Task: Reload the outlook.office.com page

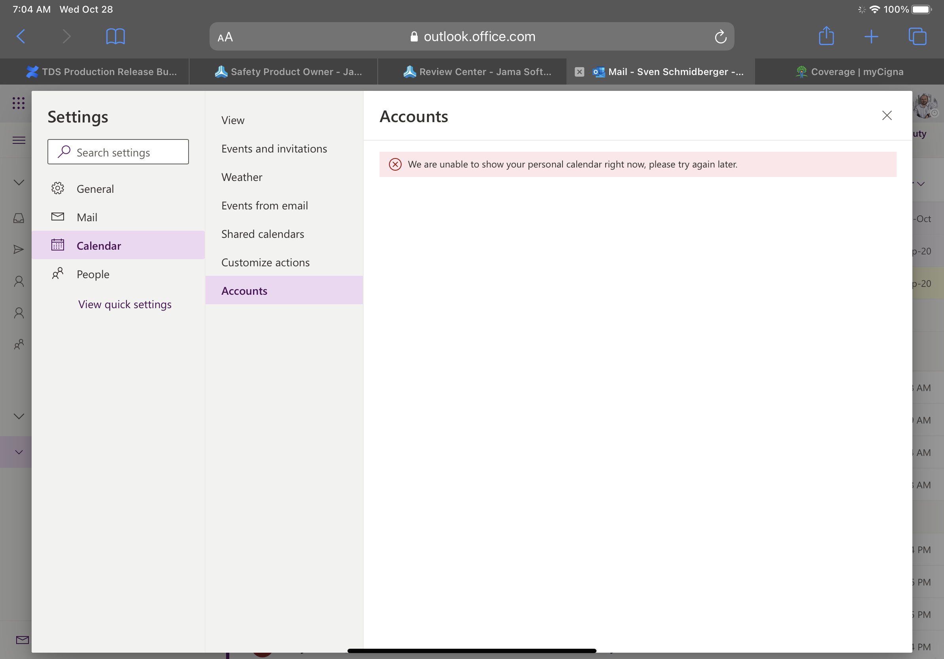Action: tap(720, 37)
